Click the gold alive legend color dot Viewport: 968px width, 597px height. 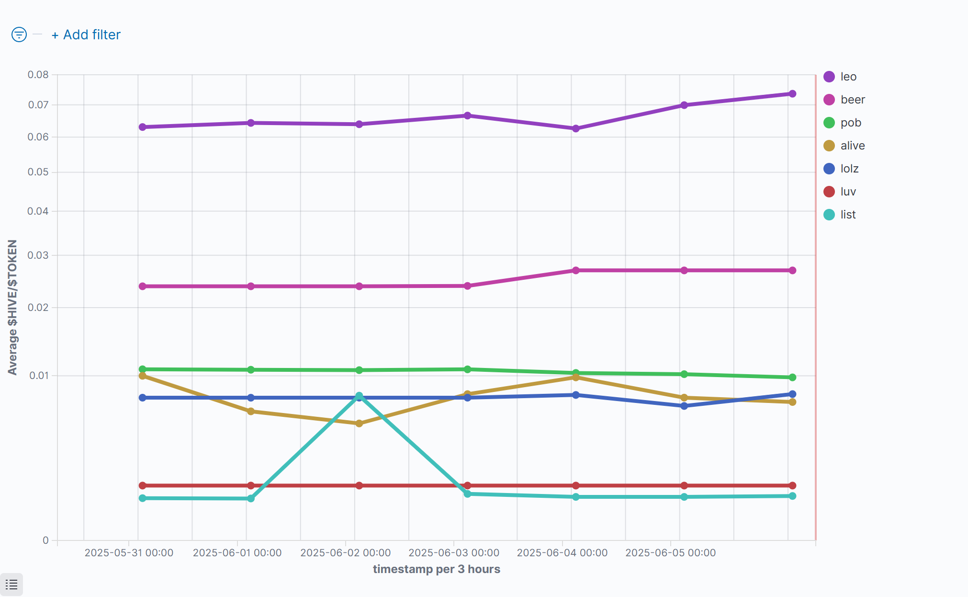tap(829, 146)
